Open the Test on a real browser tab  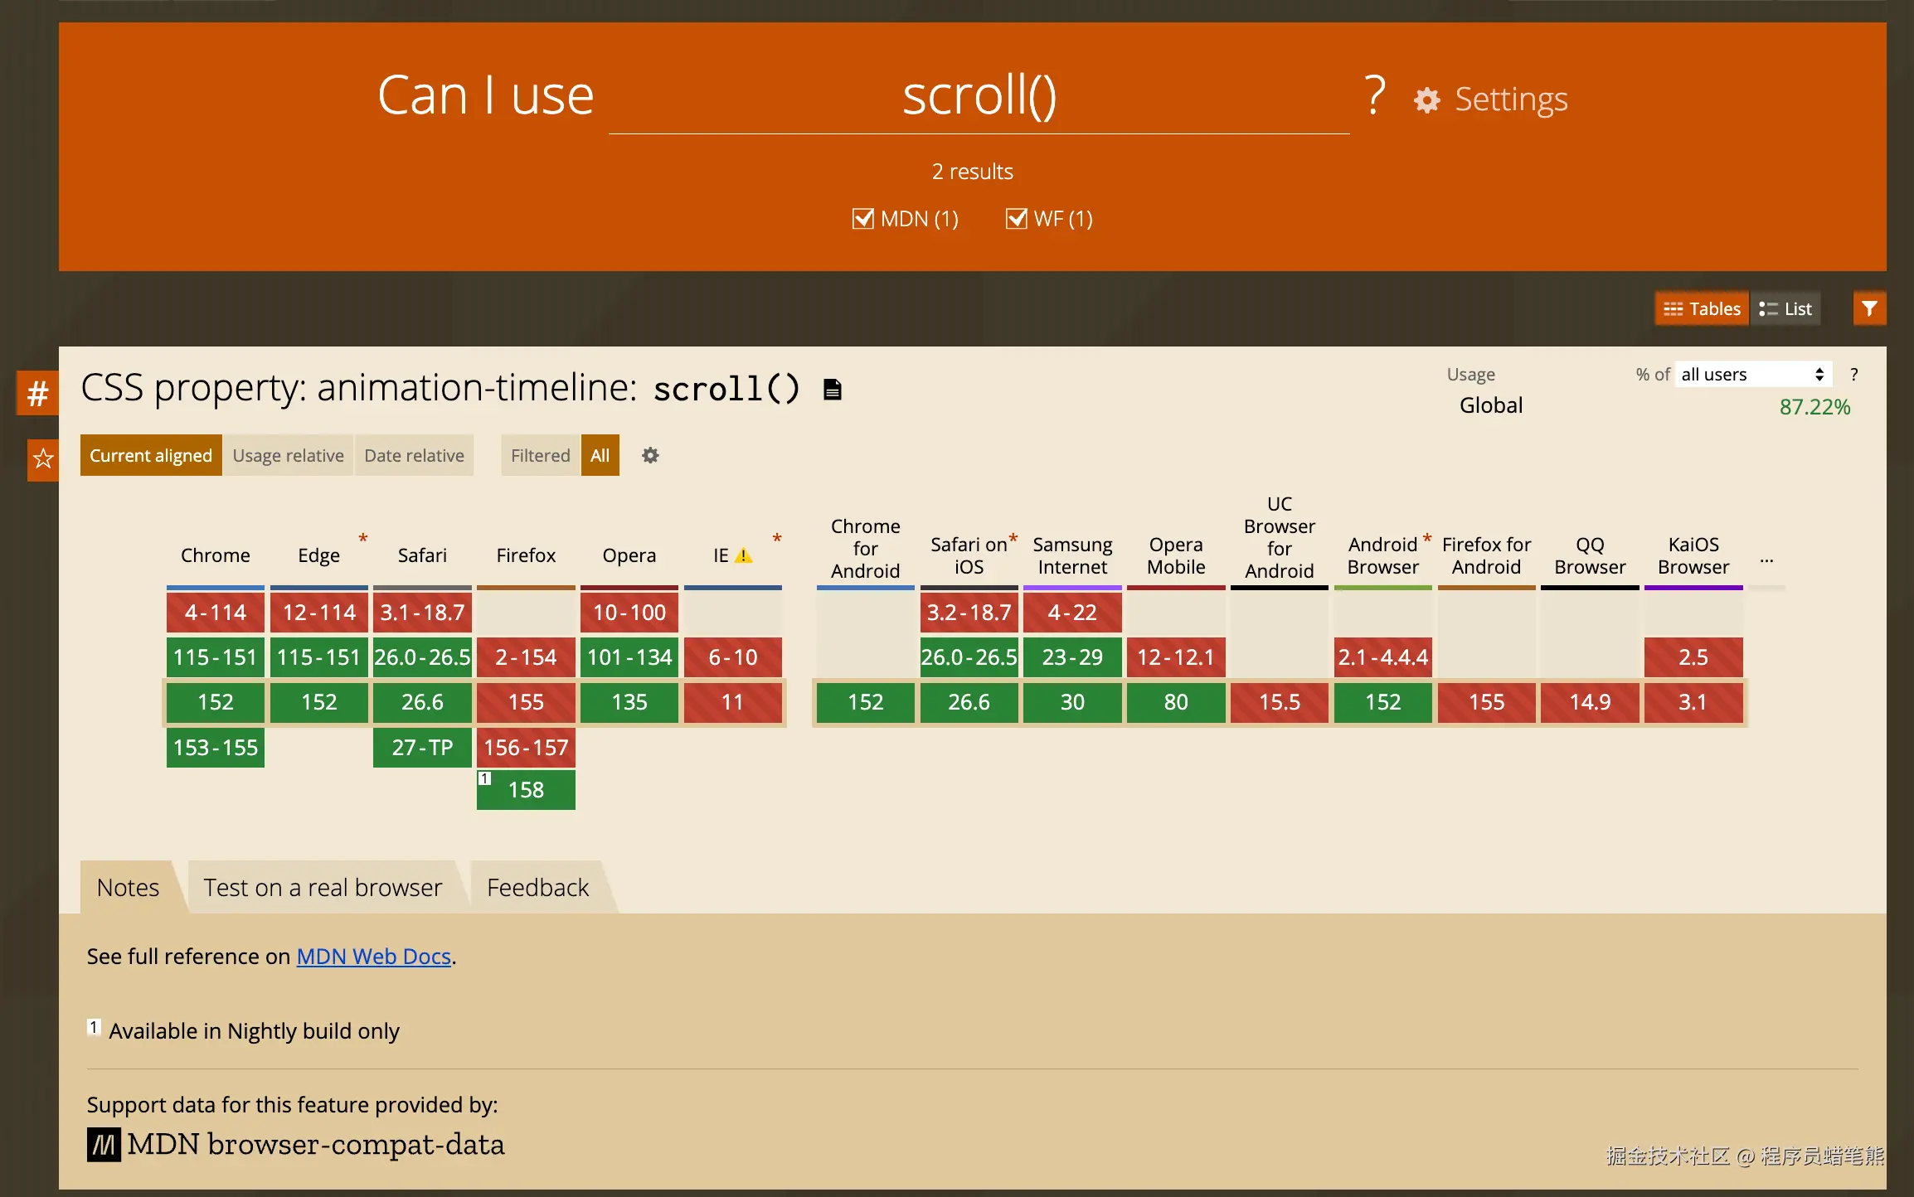(x=323, y=887)
